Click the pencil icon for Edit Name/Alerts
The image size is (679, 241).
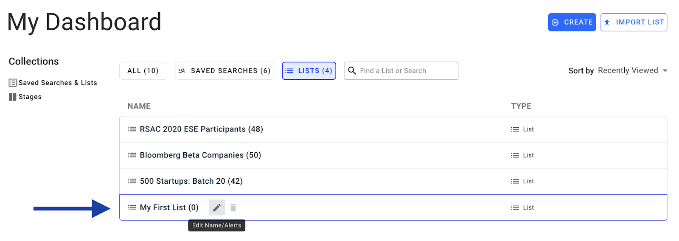coord(216,207)
